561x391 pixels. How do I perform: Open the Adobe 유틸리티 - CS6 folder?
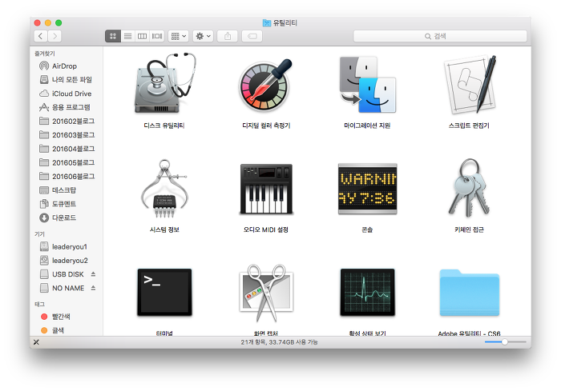469,293
